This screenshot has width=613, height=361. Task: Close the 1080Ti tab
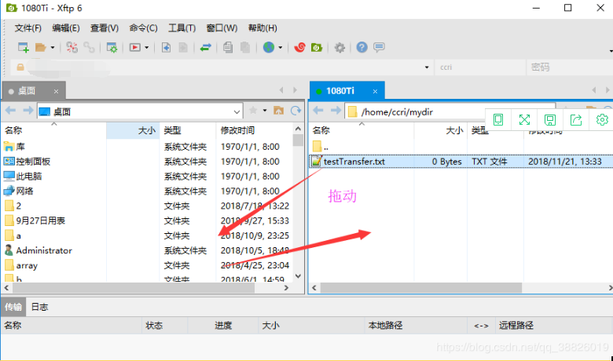(x=376, y=91)
